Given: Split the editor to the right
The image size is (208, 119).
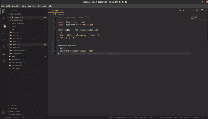Looking at the screenshot, I should (x=202, y=10).
